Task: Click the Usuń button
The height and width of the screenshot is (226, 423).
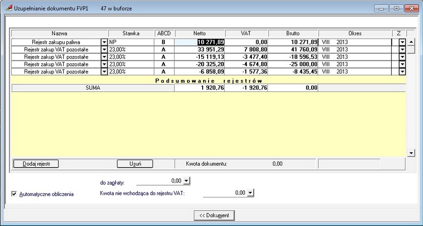Action: [135, 164]
